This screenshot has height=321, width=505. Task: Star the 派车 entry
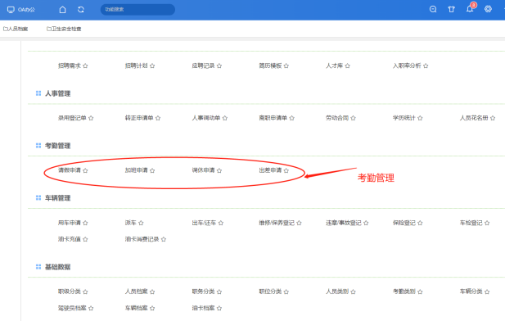tap(141, 223)
